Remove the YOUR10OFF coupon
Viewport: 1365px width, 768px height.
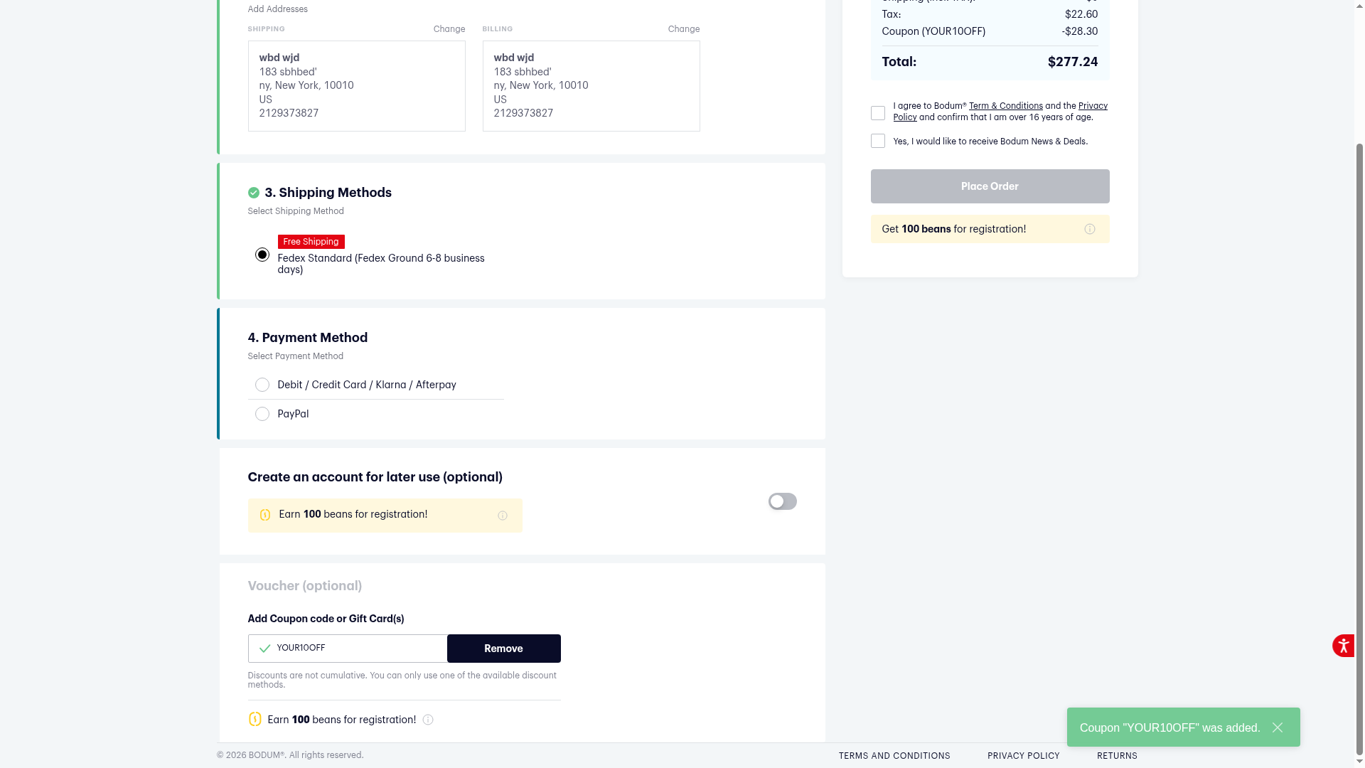pos(503,649)
